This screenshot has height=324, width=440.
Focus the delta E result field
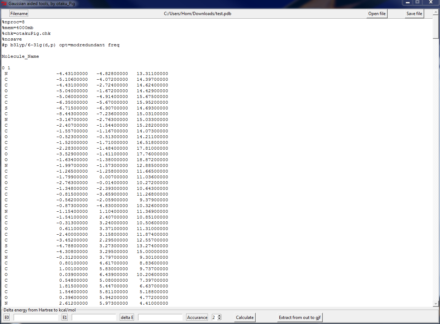(160, 317)
